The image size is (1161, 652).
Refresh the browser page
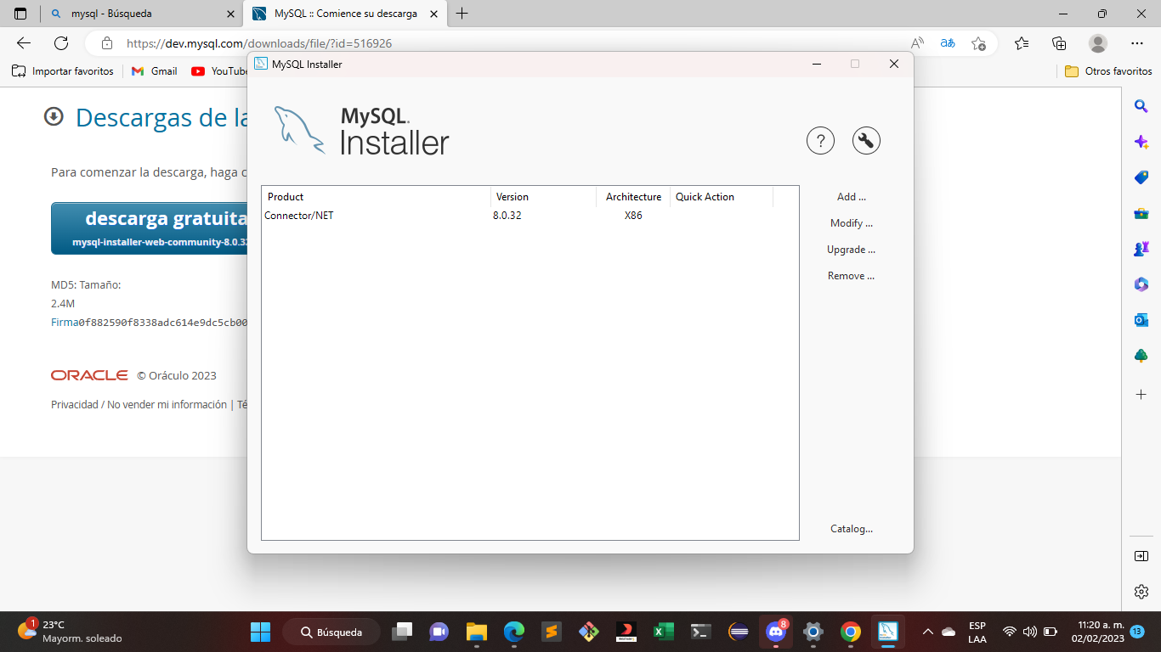click(61, 43)
